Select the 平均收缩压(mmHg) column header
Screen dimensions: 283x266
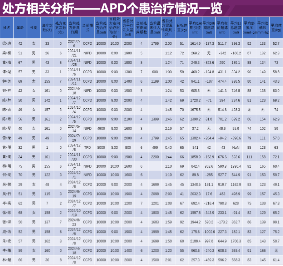click(263, 28)
